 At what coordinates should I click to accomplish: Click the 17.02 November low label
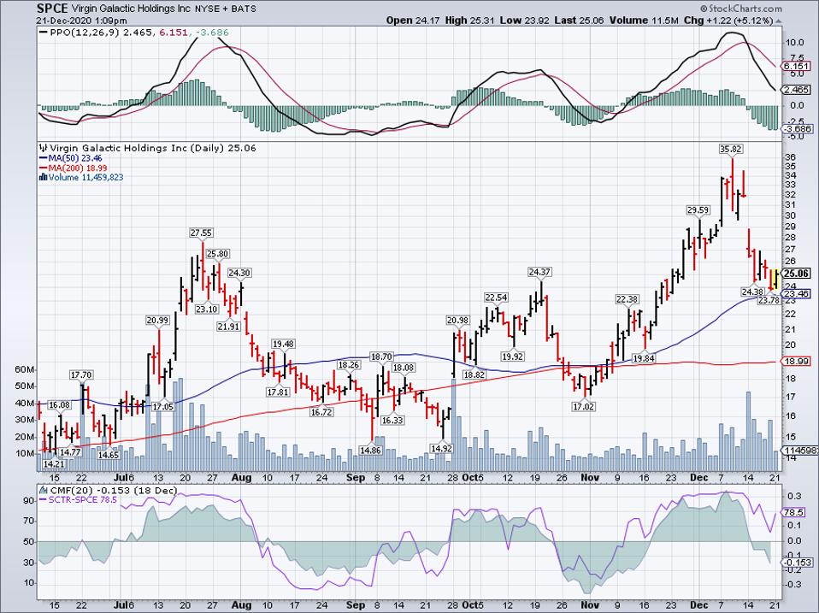[583, 406]
